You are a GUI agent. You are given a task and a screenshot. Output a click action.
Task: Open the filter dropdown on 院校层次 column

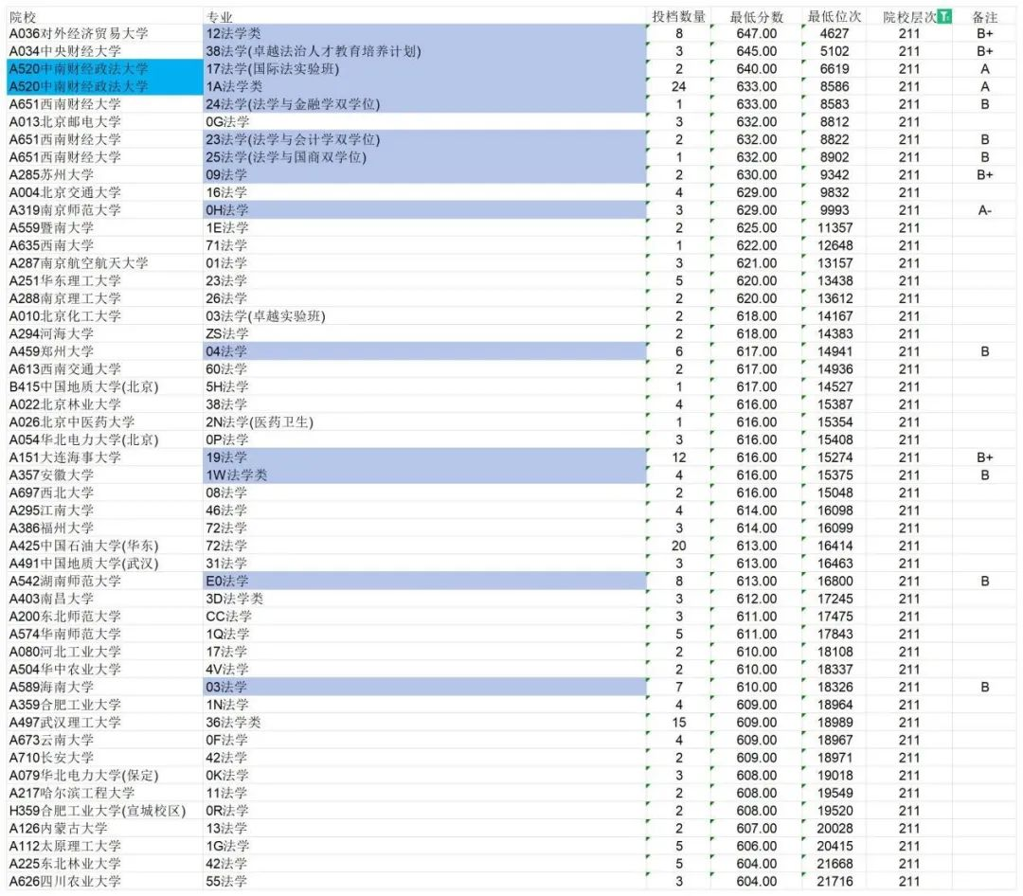(943, 16)
